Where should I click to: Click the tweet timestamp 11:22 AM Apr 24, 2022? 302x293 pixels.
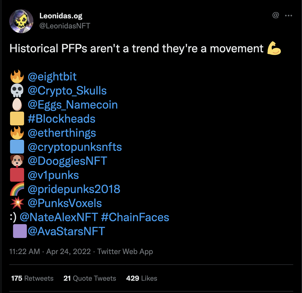(x=50, y=252)
